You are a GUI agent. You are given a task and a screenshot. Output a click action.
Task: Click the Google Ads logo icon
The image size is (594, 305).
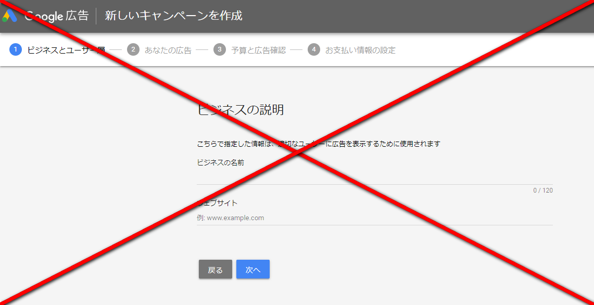click(10, 16)
